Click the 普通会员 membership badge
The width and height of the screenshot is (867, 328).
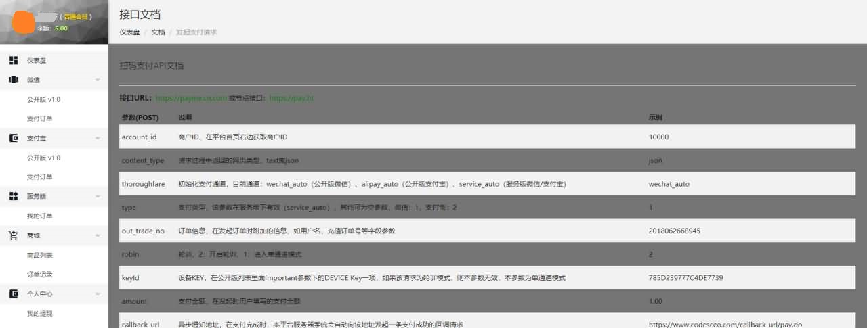[x=77, y=16]
